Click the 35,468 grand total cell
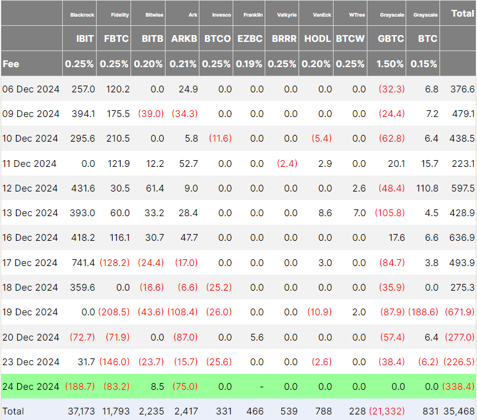 coord(459,411)
